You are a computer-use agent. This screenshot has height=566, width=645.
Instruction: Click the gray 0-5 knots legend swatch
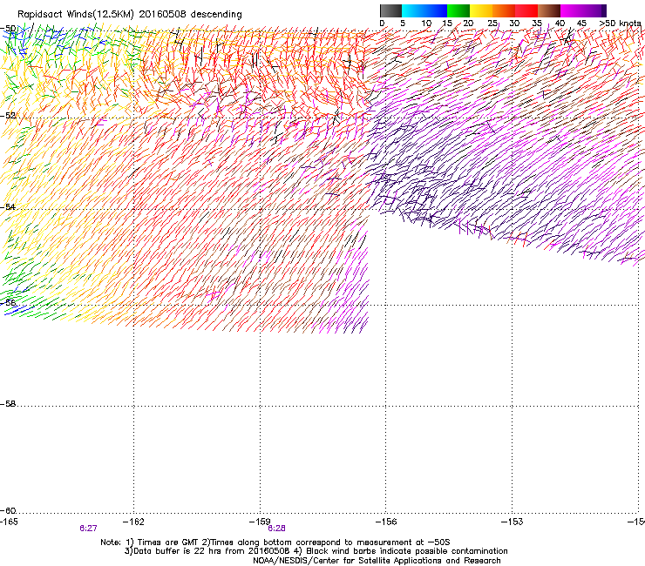pos(390,10)
